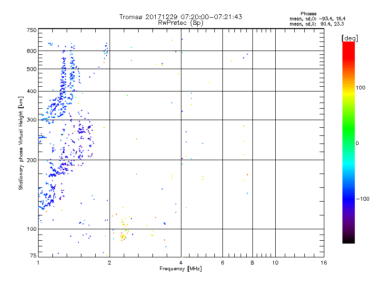Viewport: 381px width, 286px height.
Task: Click the green region of the colorbar near 0
Action: [349, 136]
